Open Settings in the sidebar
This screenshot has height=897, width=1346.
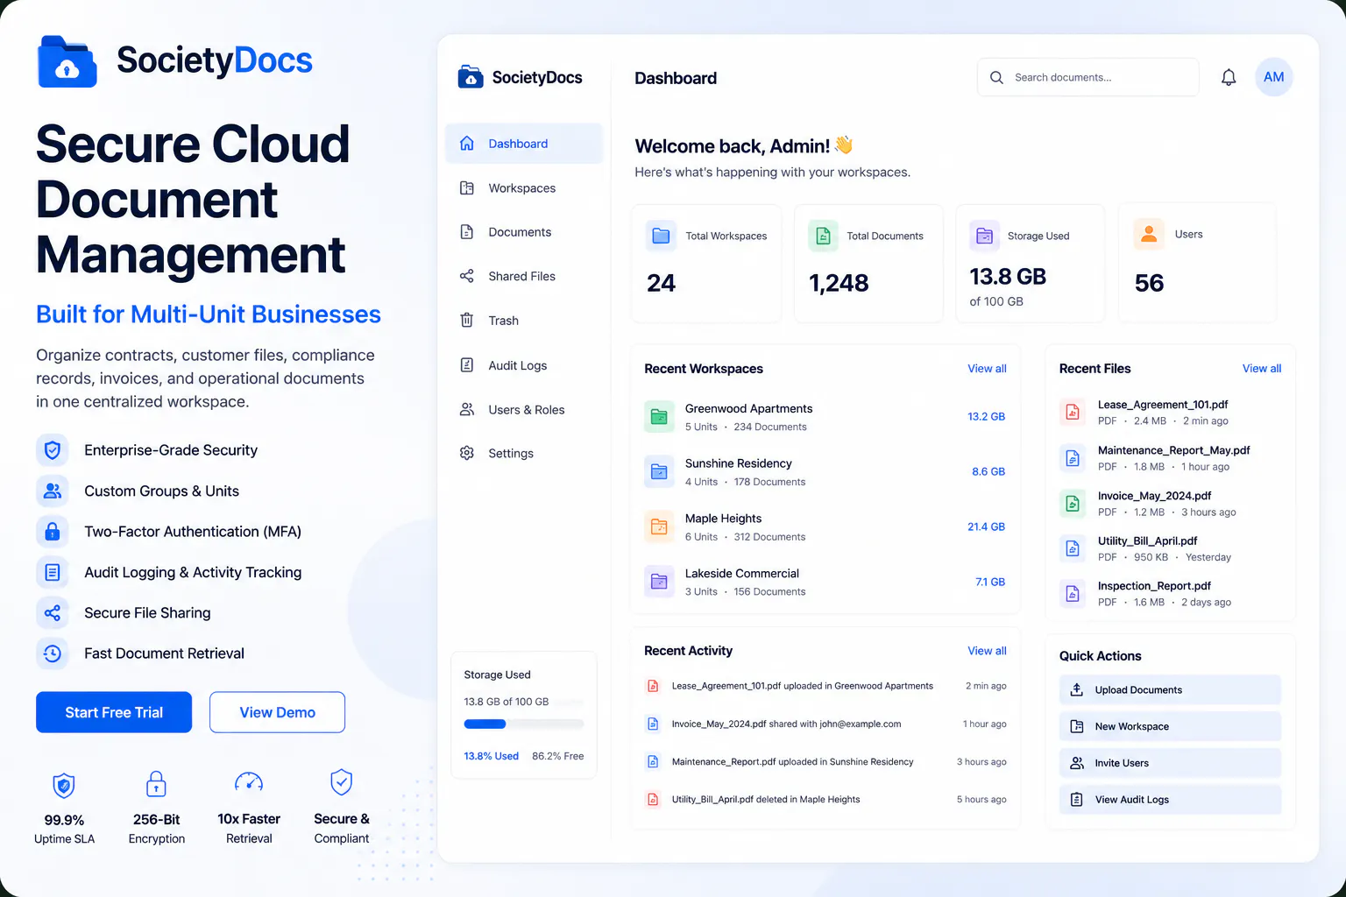click(524, 453)
